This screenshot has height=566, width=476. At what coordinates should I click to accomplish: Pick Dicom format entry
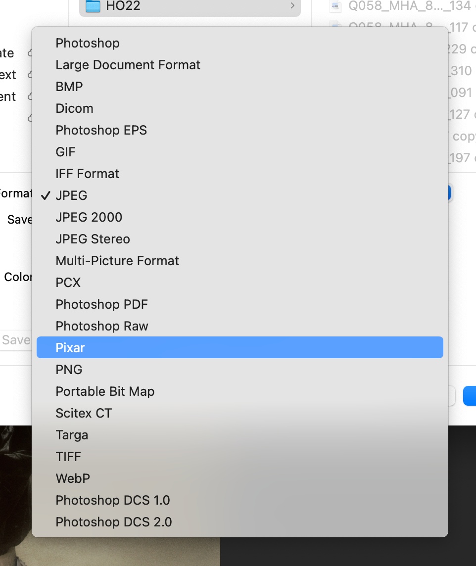pos(239,108)
